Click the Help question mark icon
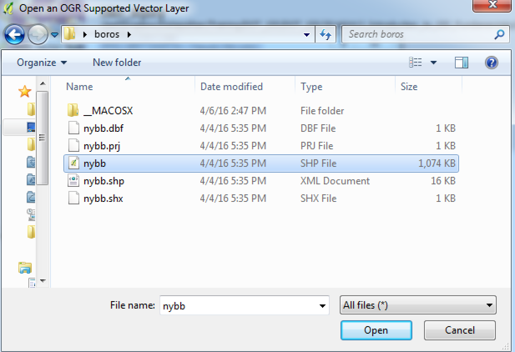 coord(491,63)
